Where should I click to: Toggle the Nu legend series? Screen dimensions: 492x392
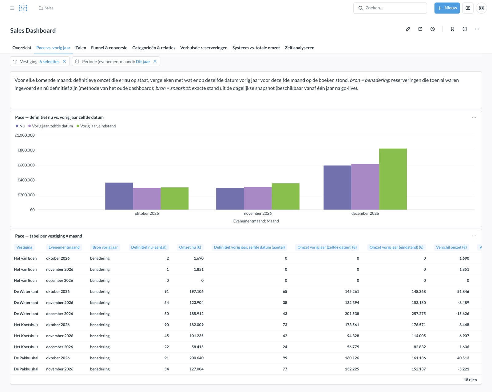pos(20,126)
